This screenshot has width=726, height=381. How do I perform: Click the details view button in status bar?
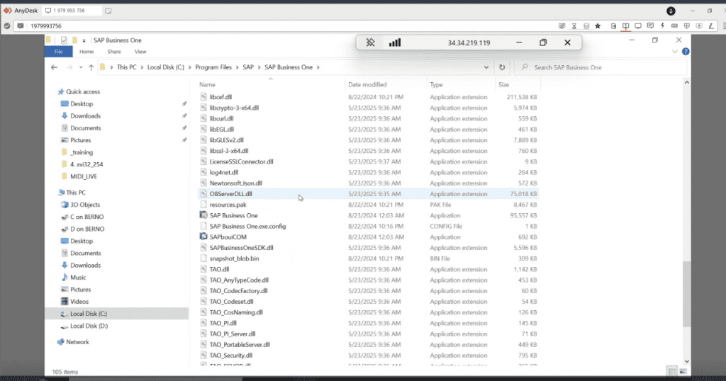(x=672, y=371)
